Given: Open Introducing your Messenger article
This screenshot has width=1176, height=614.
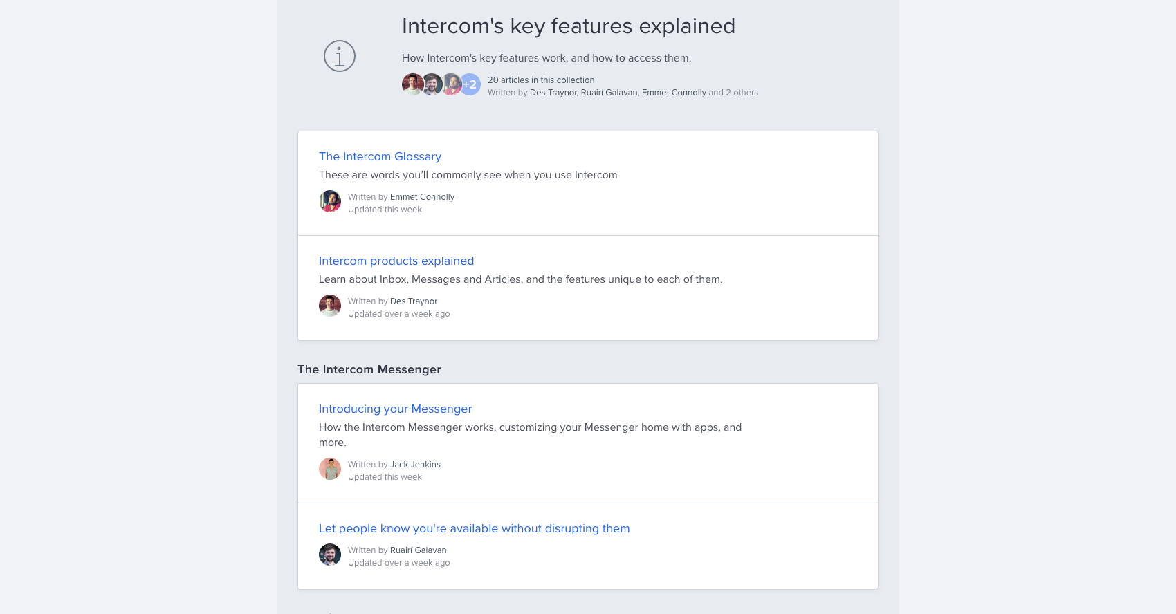Looking at the screenshot, I should coord(395,409).
